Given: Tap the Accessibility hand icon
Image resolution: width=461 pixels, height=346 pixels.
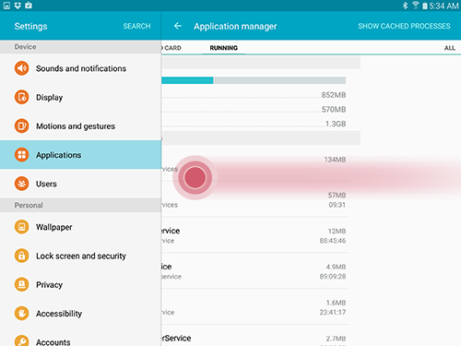Looking at the screenshot, I should click(21, 314).
